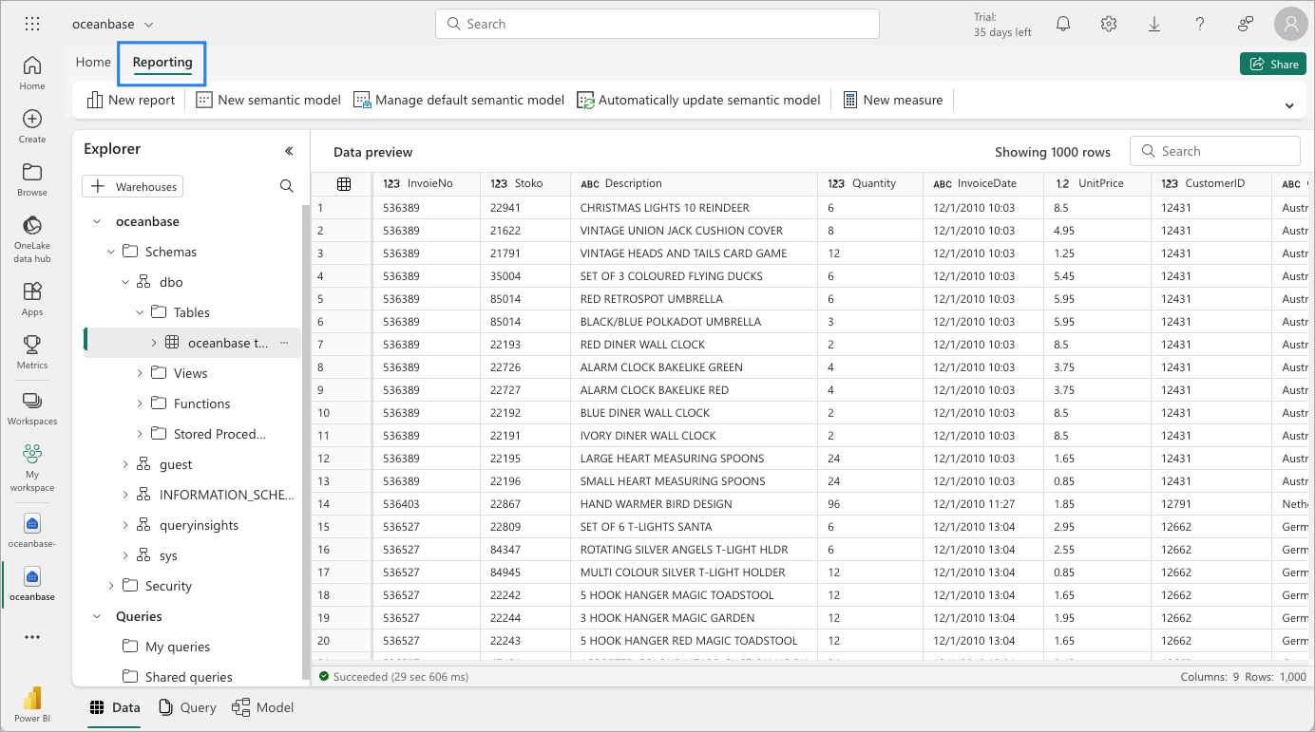
Task: Click the Explorer search magnifier icon
Action: [286, 186]
